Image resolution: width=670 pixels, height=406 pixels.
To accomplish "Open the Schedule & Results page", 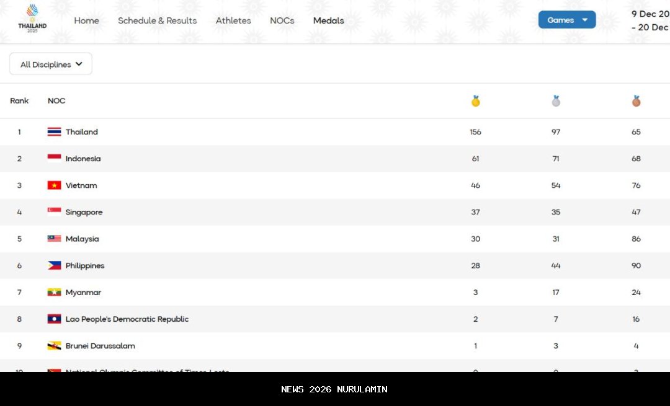I will click(x=157, y=20).
